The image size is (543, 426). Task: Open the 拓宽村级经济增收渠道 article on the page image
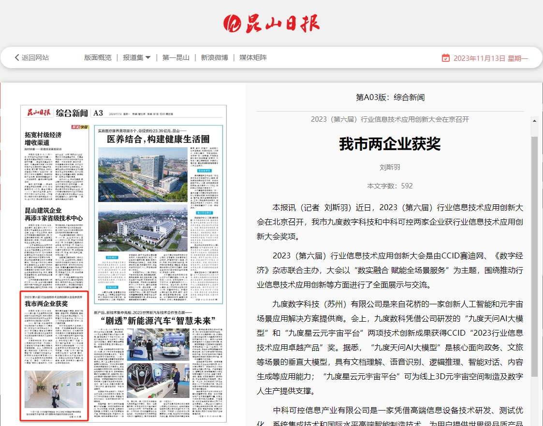tap(44, 139)
